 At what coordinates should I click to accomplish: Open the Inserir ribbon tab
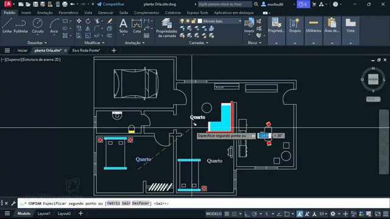(26, 13)
